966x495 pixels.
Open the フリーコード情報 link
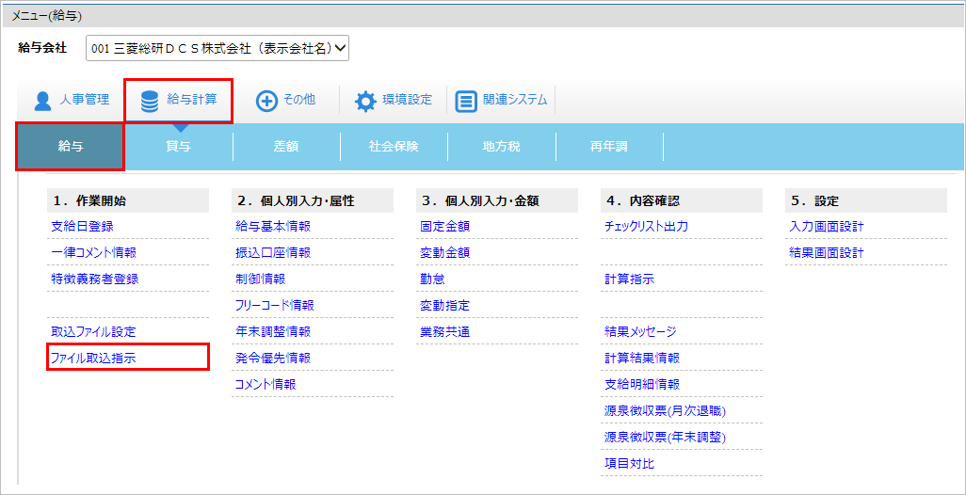click(275, 305)
